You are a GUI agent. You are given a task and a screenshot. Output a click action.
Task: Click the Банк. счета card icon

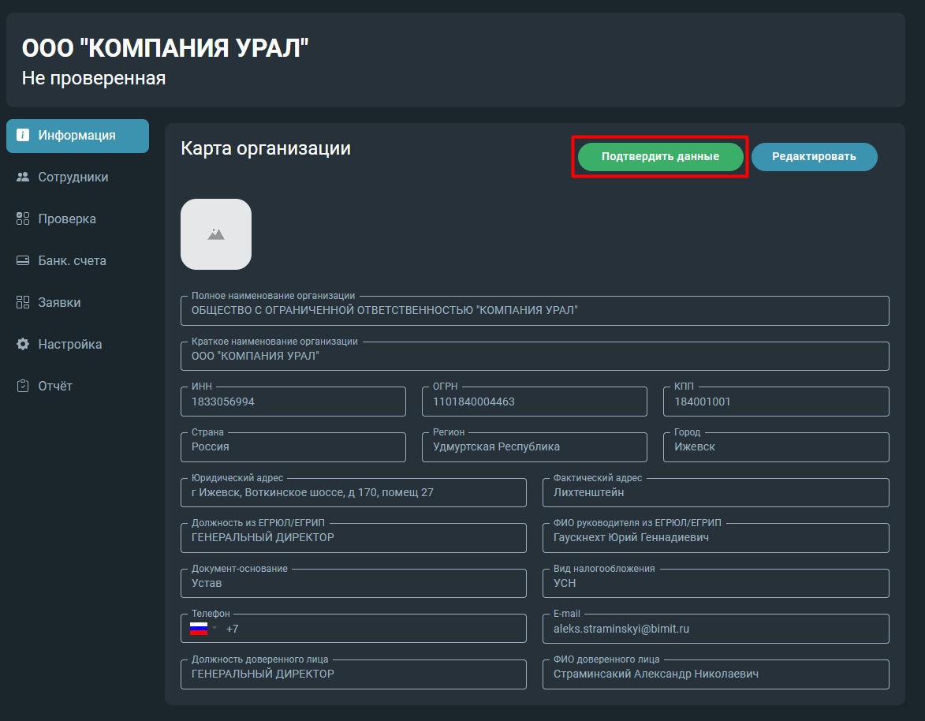tap(23, 260)
